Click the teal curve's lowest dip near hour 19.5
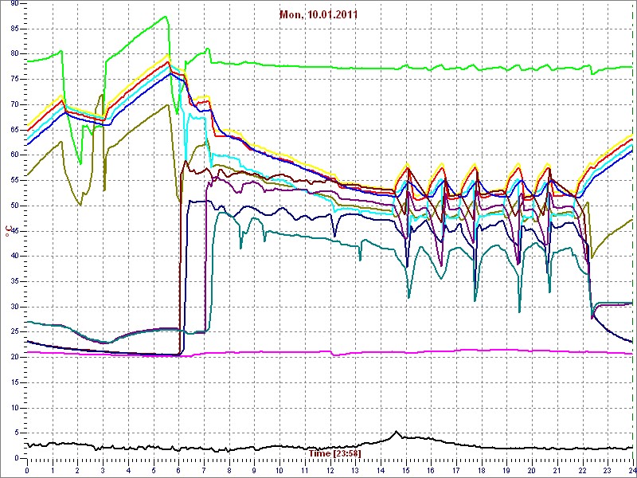637x478 pixels. (519, 311)
